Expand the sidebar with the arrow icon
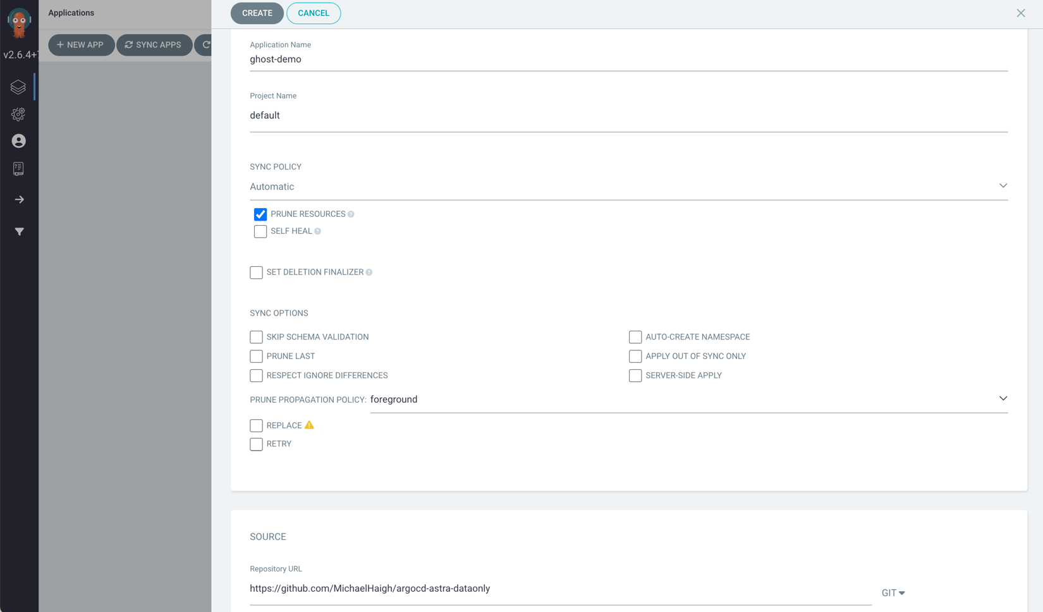Screen dimensions: 1043x612 20,200
